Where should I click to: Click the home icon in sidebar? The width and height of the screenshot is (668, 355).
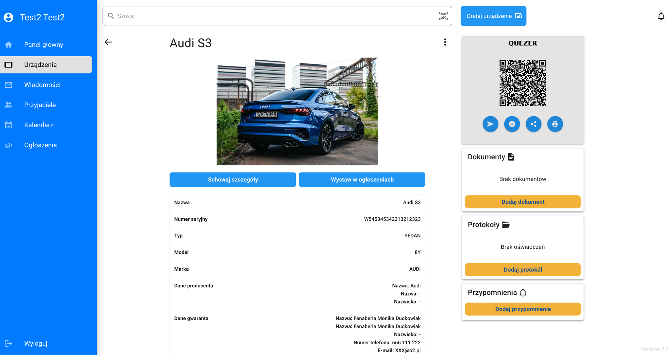(8, 45)
